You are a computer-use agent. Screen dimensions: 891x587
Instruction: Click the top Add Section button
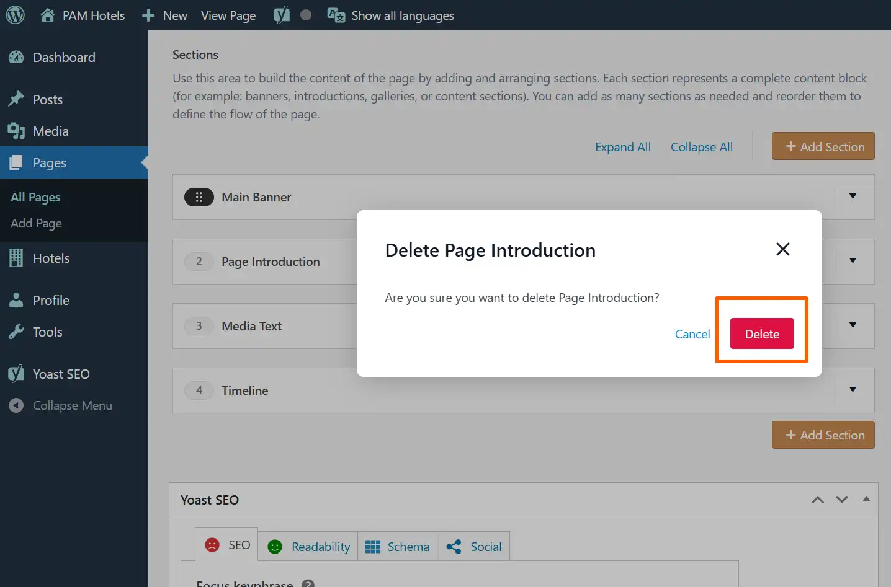pos(823,146)
